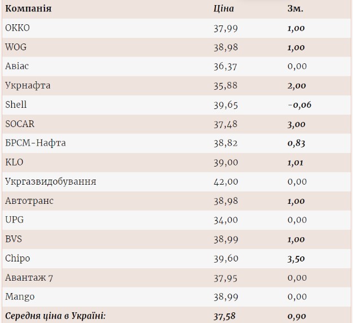Click Shell's negative change -0,06
The image size is (353, 323).
pyautogui.click(x=299, y=104)
